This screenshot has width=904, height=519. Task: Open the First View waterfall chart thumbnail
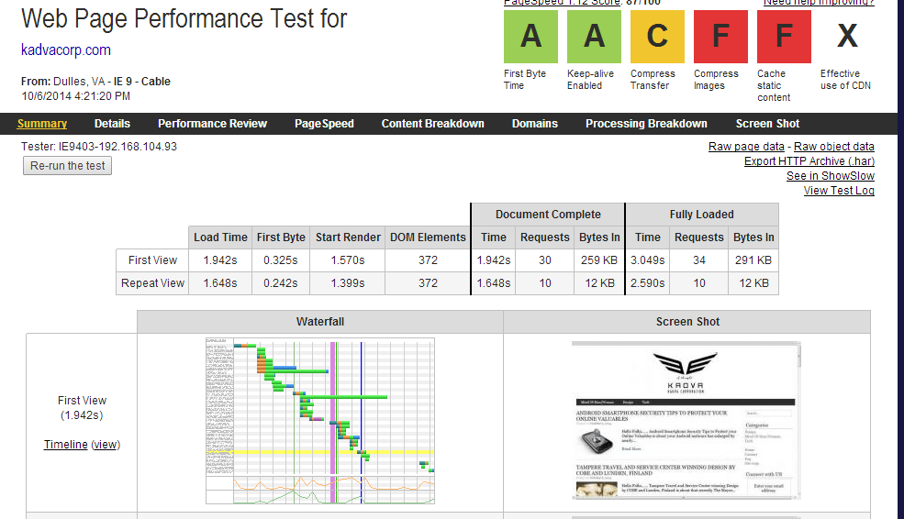coord(320,421)
